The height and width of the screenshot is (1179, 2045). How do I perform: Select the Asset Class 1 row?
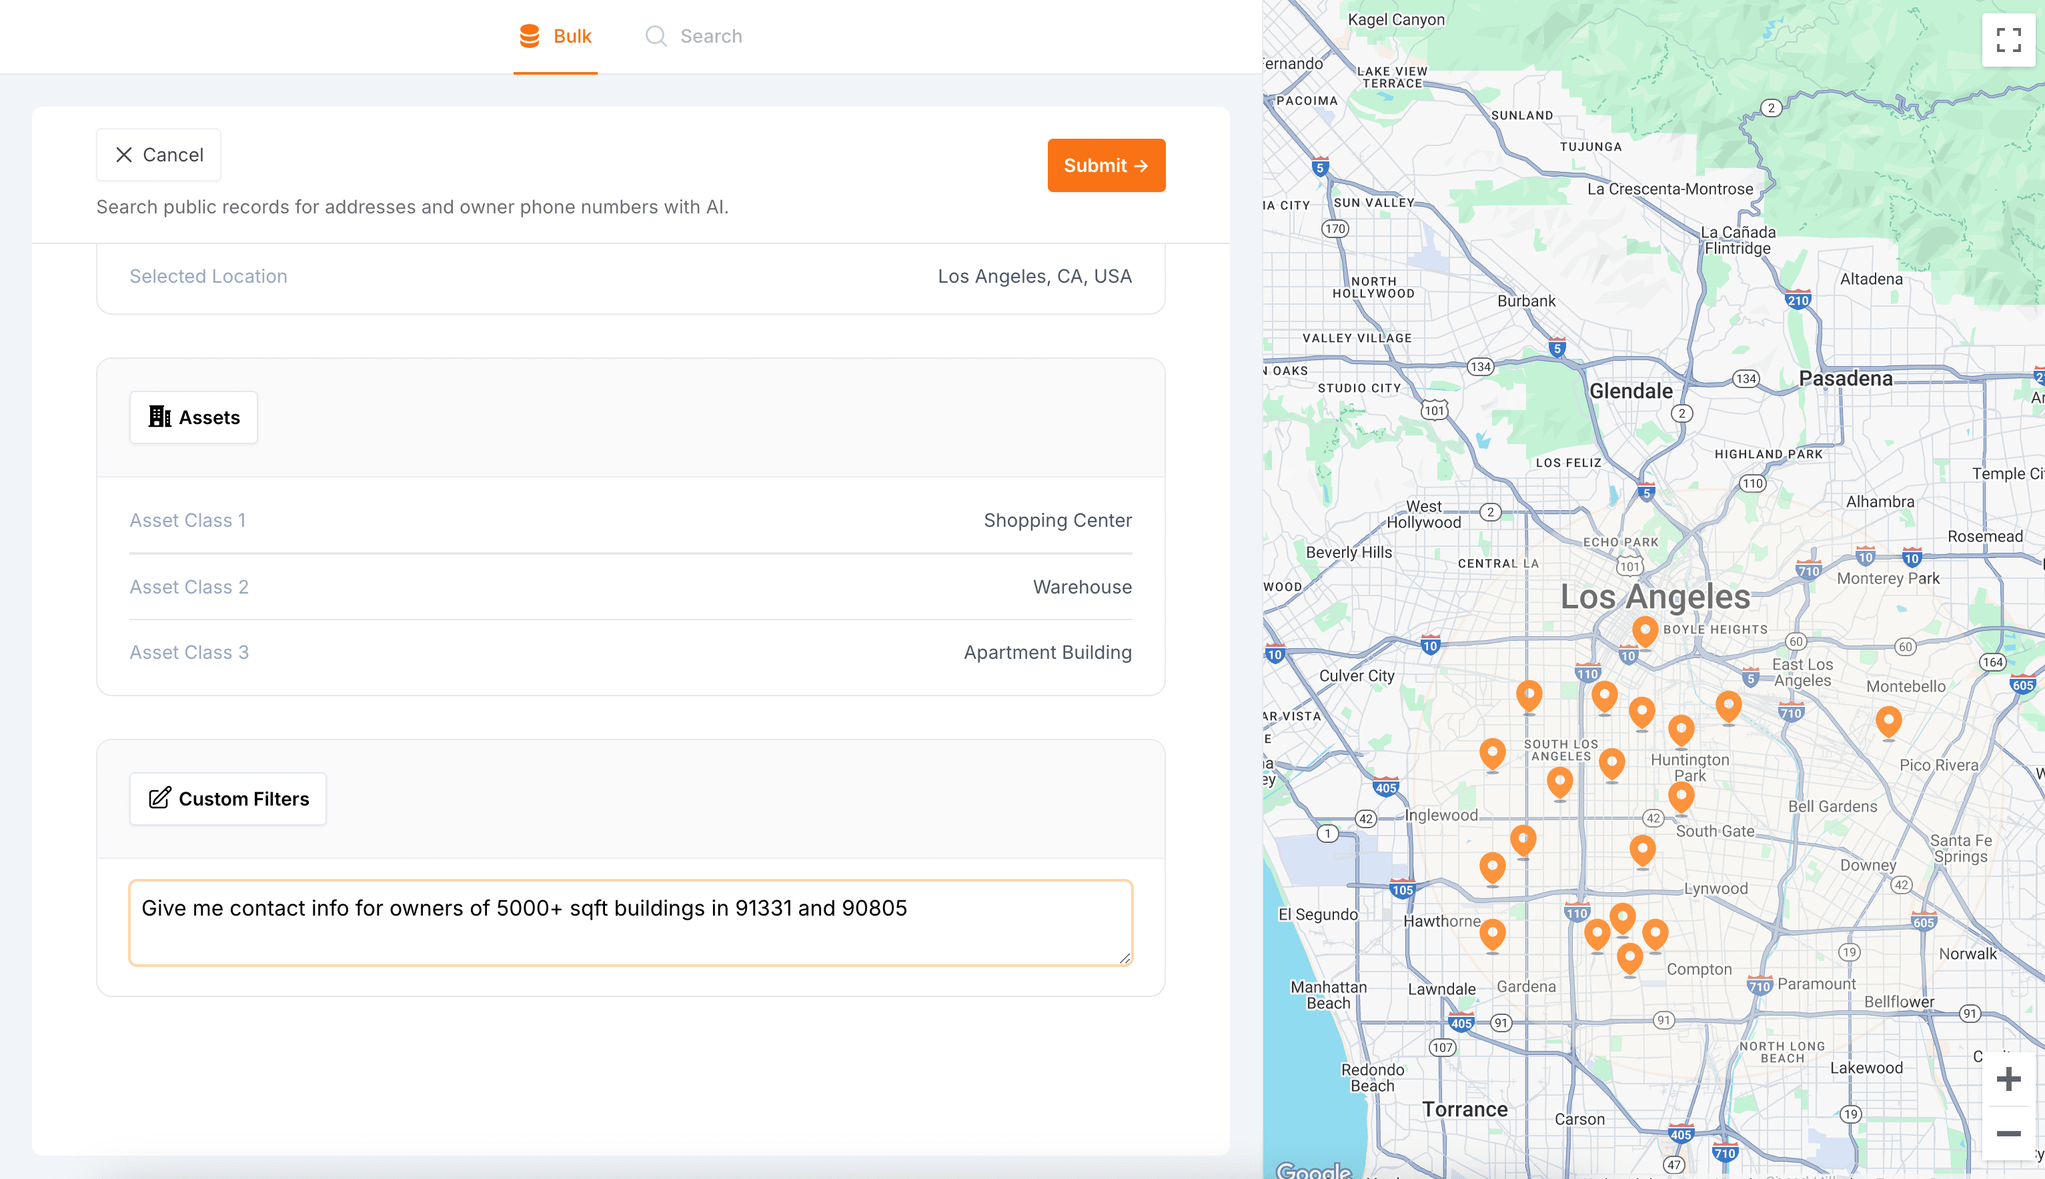[630, 521]
